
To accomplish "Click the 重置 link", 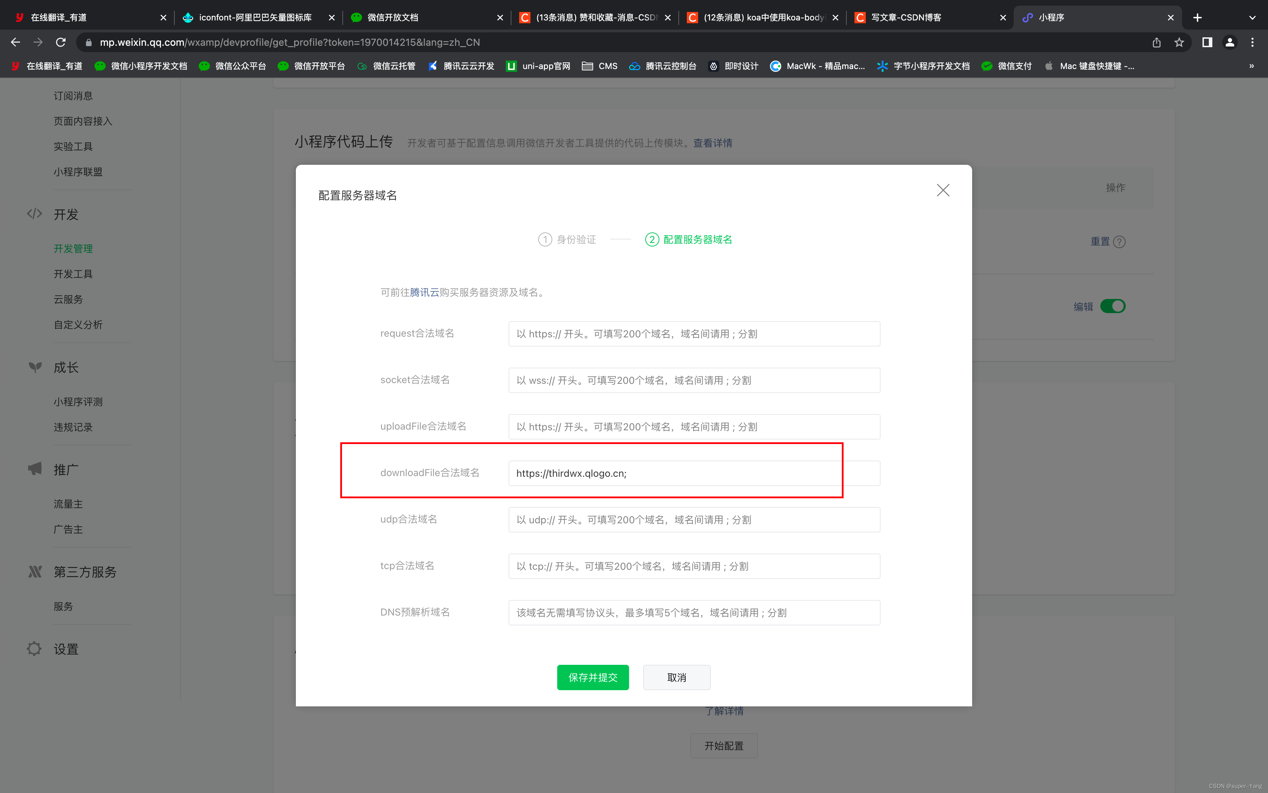I will (1100, 242).
